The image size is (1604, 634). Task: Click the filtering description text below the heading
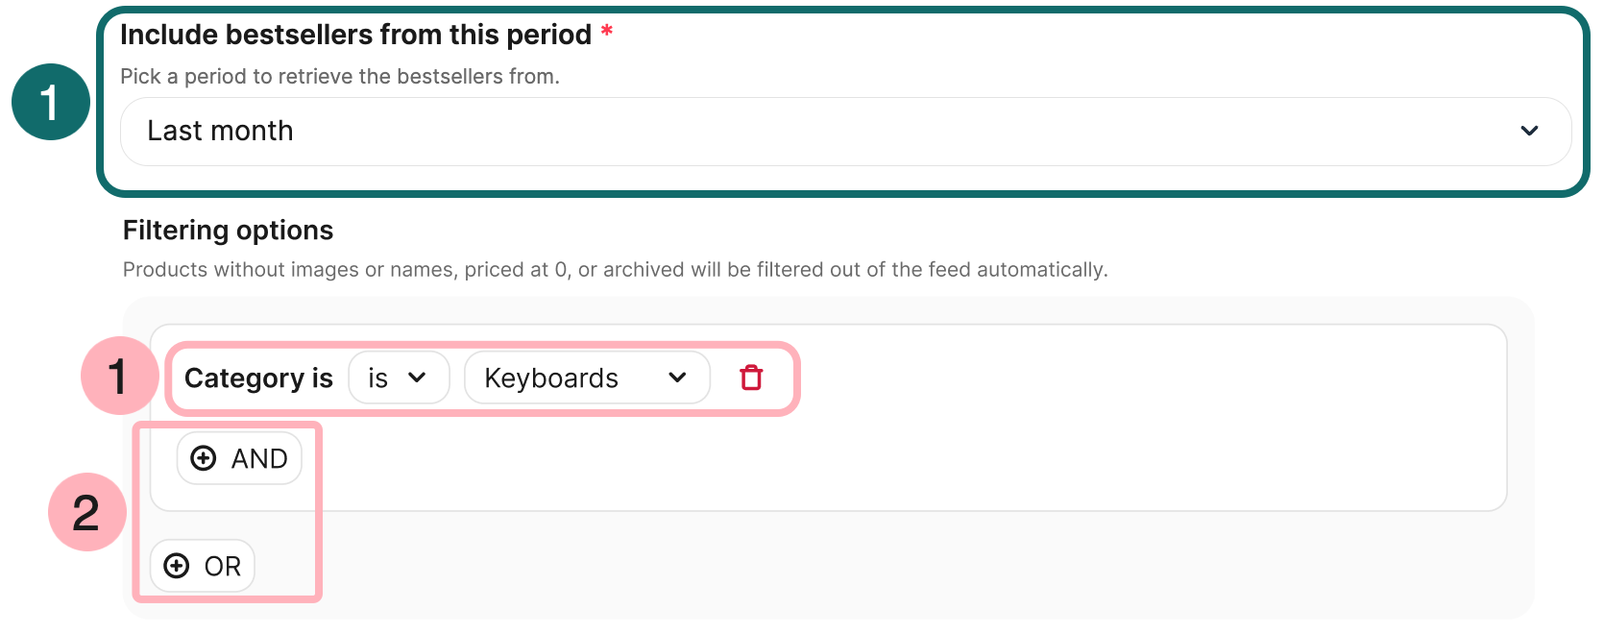click(615, 269)
